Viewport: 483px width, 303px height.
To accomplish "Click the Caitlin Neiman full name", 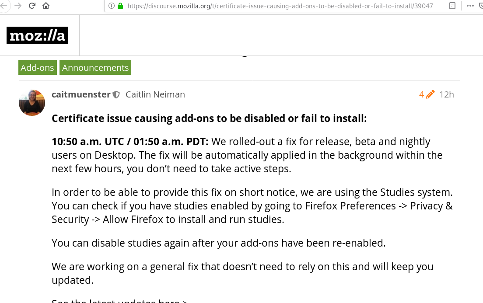I will click(x=155, y=94).
